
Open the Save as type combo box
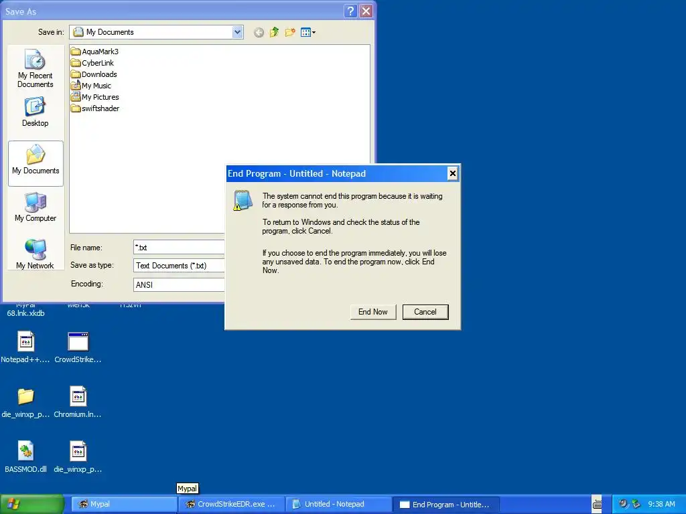click(179, 265)
